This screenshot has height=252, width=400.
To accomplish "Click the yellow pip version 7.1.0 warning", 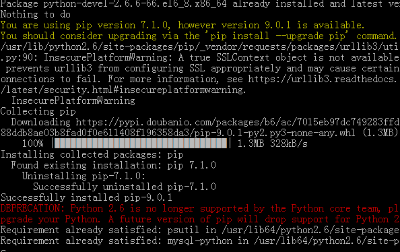I will (x=182, y=25).
